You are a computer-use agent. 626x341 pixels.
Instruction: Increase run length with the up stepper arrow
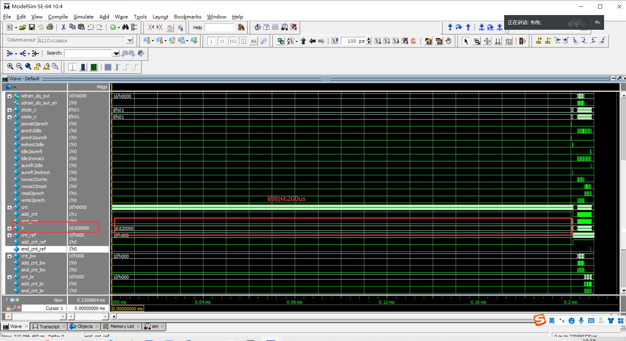pyautogui.click(x=369, y=39)
